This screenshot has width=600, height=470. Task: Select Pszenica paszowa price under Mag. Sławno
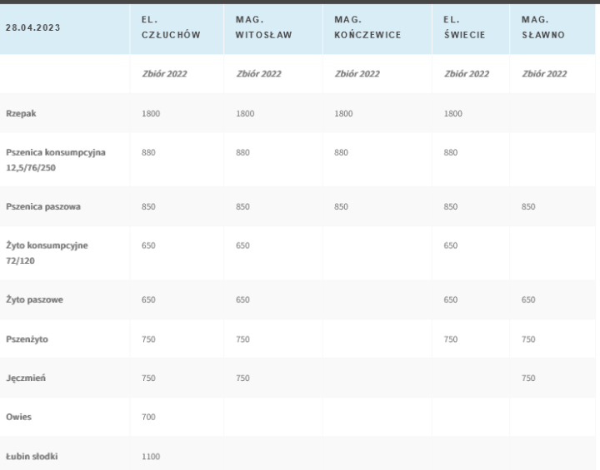click(530, 205)
